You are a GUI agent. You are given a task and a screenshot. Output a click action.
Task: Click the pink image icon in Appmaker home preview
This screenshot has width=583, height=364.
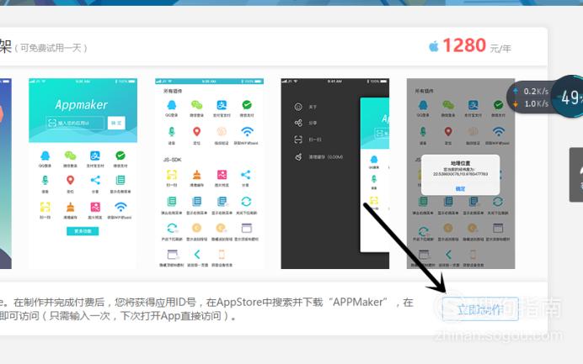[95, 206]
